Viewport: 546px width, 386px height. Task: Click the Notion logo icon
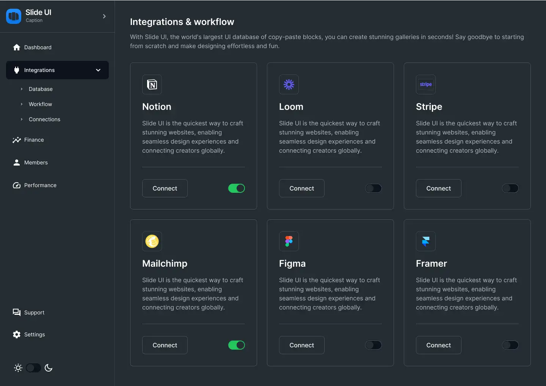pyautogui.click(x=152, y=84)
